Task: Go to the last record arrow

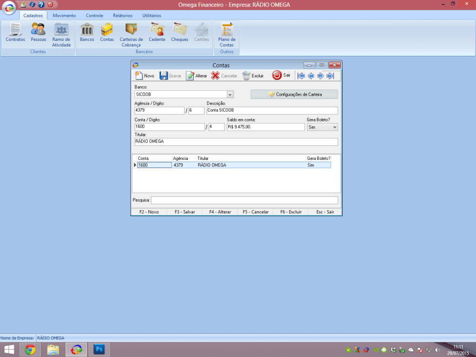Action: (330, 76)
